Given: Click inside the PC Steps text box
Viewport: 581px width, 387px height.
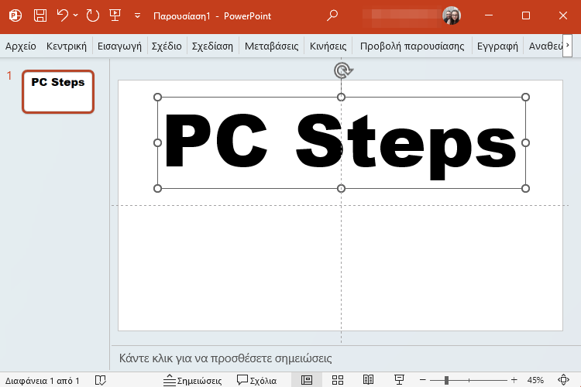Looking at the screenshot, I should [x=341, y=142].
